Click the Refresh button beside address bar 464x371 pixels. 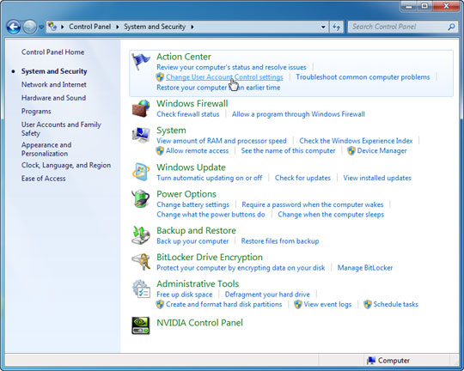click(336, 27)
